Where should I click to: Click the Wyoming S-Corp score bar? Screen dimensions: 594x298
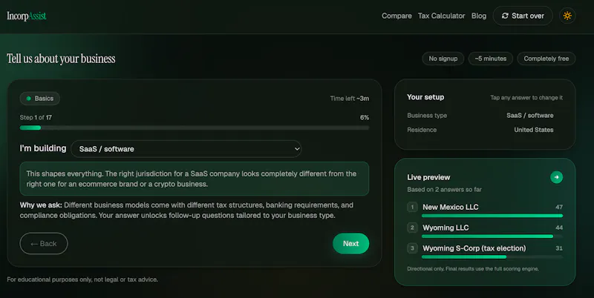pyautogui.click(x=492, y=256)
